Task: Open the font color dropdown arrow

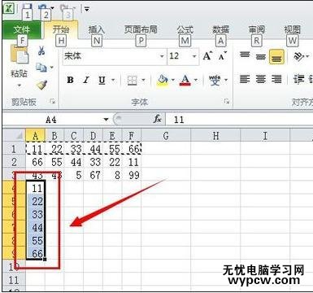Action: (x=195, y=81)
